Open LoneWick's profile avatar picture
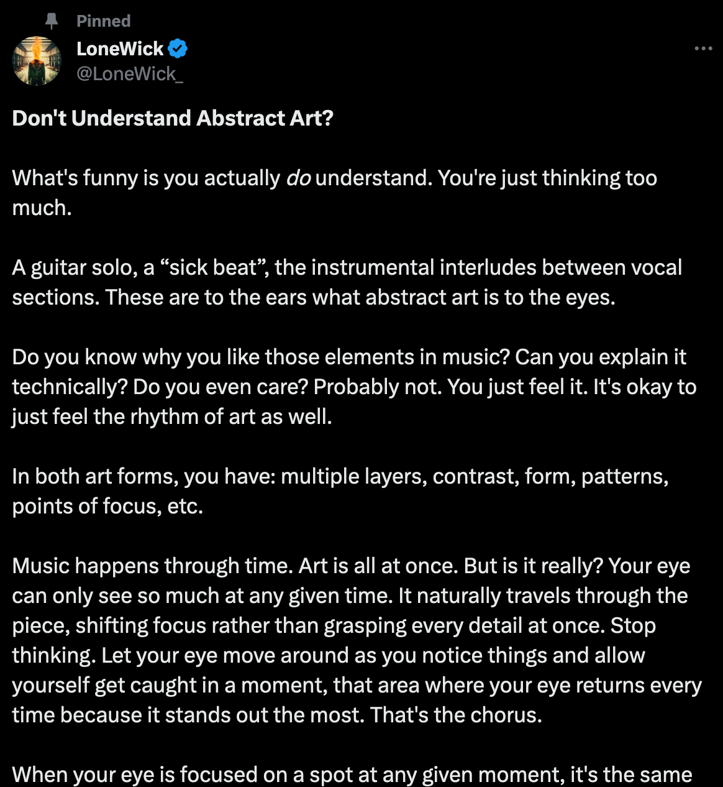 (x=37, y=61)
